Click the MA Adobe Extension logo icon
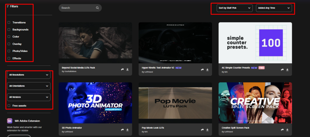This screenshot has height=137, width=310. pyautogui.click(x=10, y=121)
